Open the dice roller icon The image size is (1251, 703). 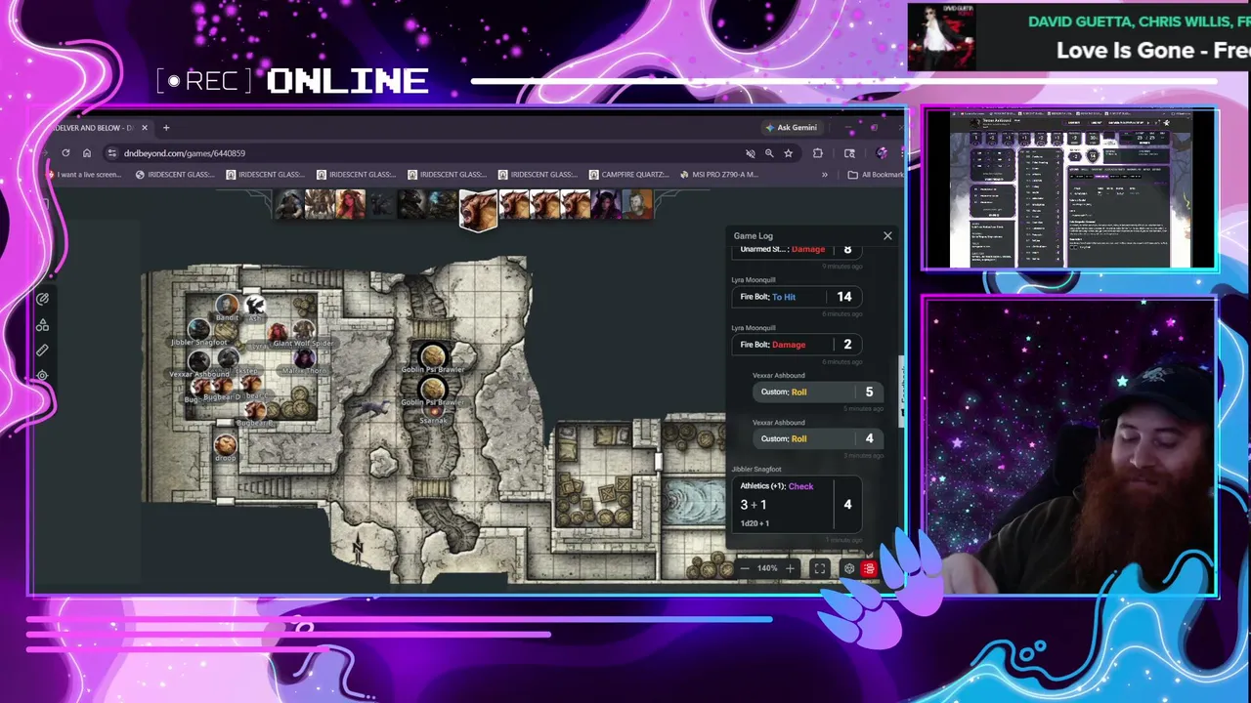(848, 568)
